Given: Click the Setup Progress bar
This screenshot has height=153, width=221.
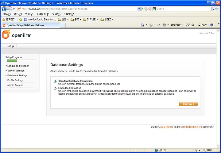Looking at the screenshot, I should (x=21, y=60).
